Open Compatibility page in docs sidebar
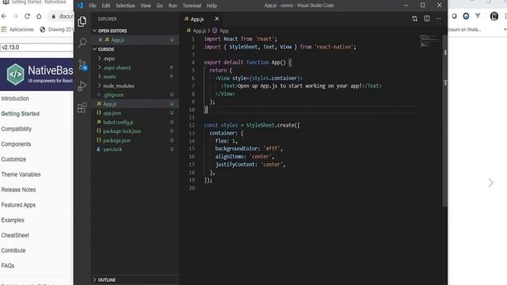This screenshot has width=507, height=285. (16, 129)
